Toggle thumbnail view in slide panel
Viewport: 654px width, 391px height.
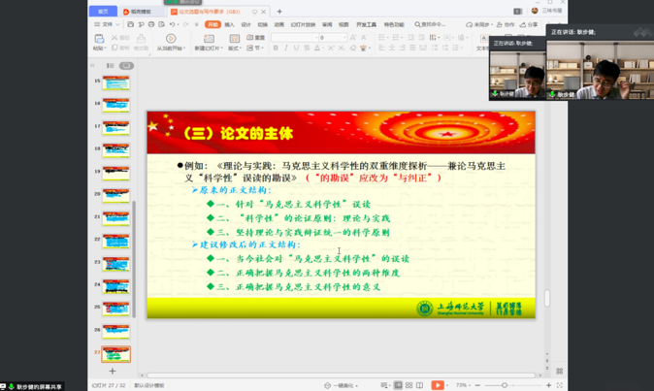point(126,66)
